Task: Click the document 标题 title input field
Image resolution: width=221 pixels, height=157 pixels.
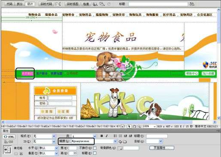Action: (158, 4)
